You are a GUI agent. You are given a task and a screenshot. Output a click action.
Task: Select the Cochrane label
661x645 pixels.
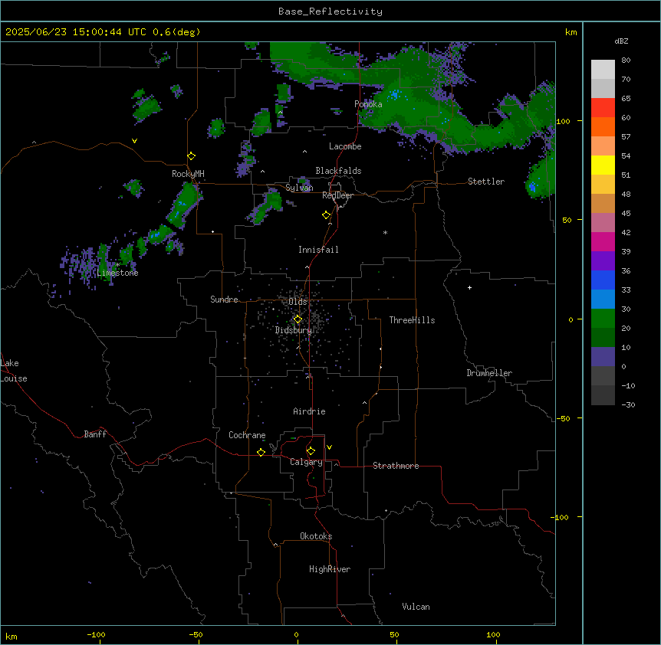[247, 435]
